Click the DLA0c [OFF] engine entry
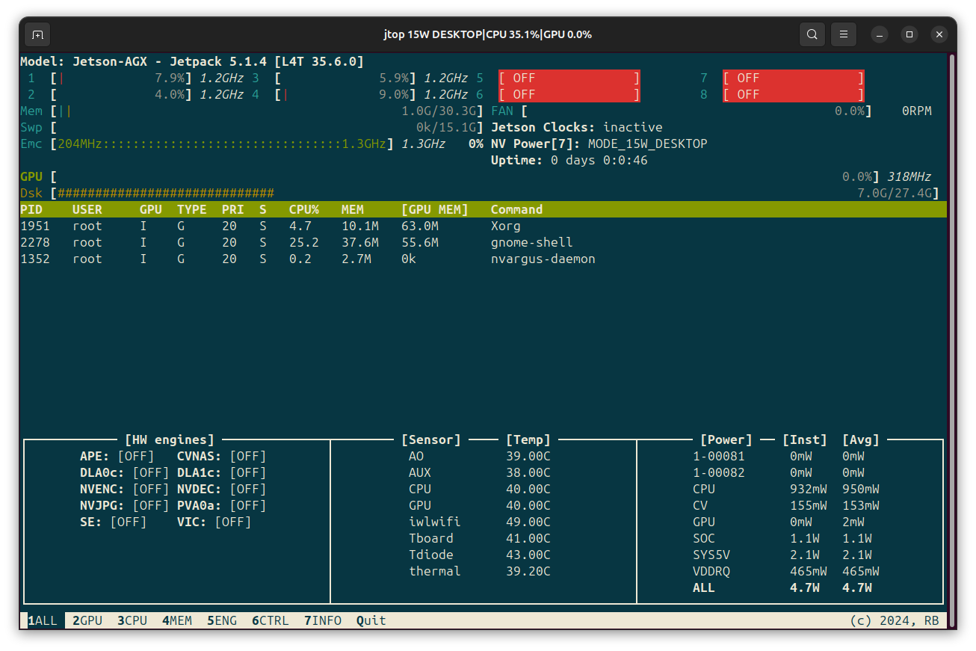 125,472
